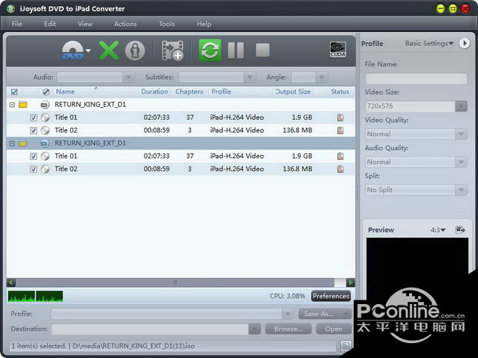Uncheck second Title 01 checkbox
This screenshot has height=358, width=478.
pyautogui.click(x=33, y=156)
